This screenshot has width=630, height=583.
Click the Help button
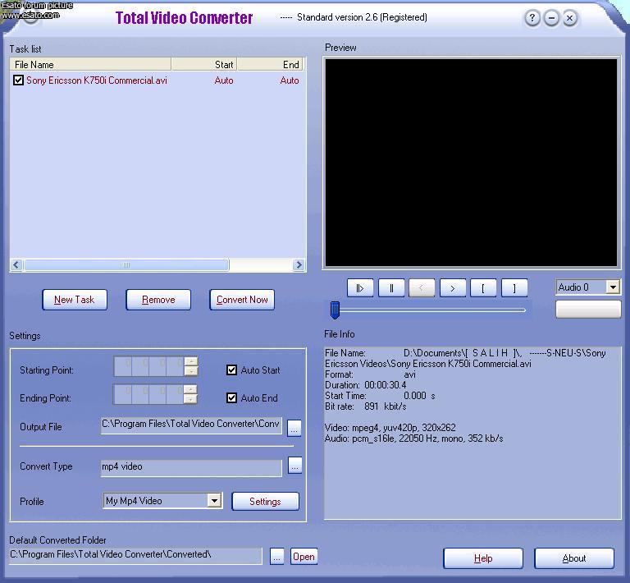pos(483,558)
